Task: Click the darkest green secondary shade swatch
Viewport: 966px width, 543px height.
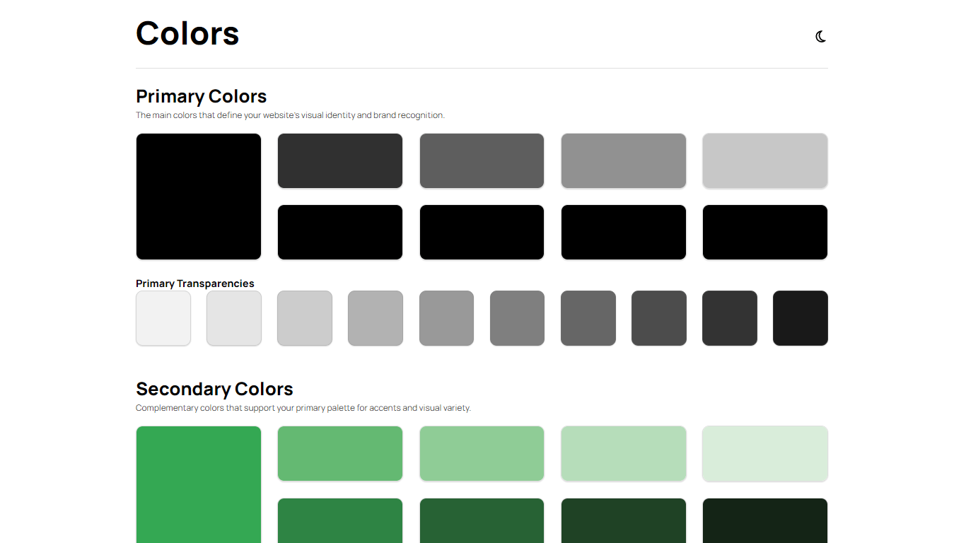Action: [x=764, y=520]
